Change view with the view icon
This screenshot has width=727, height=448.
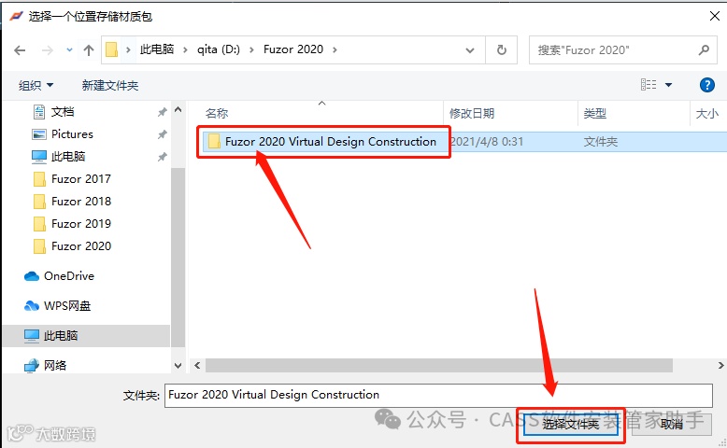click(649, 85)
